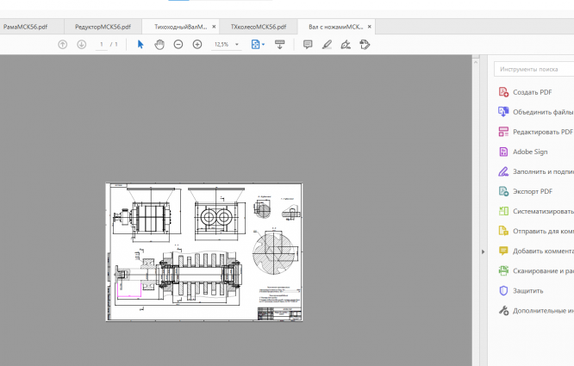This screenshot has width=574, height=366.
Task: Close the ТихоходныйВал tab
Action: [x=214, y=27]
